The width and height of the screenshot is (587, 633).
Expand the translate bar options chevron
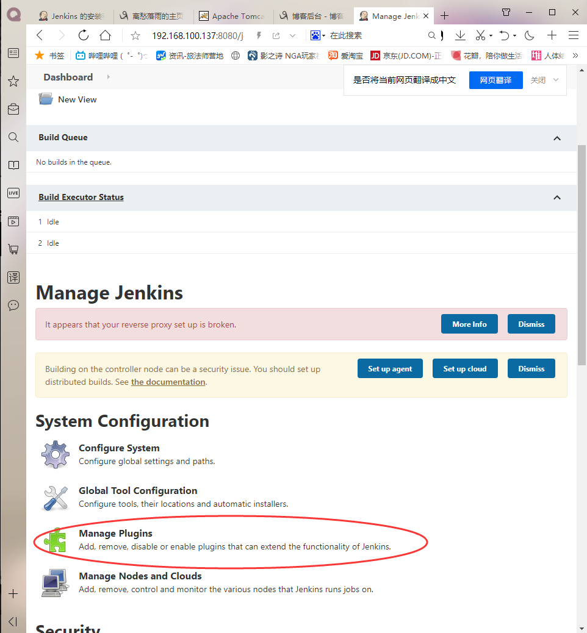click(556, 80)
